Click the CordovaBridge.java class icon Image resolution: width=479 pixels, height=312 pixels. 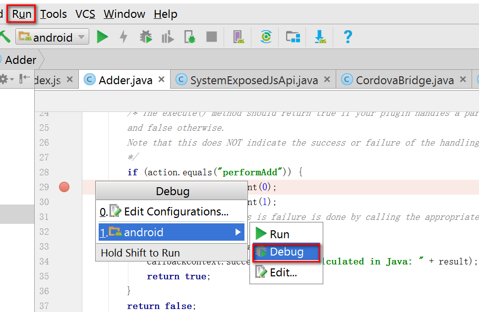click(x=347, y=80)
